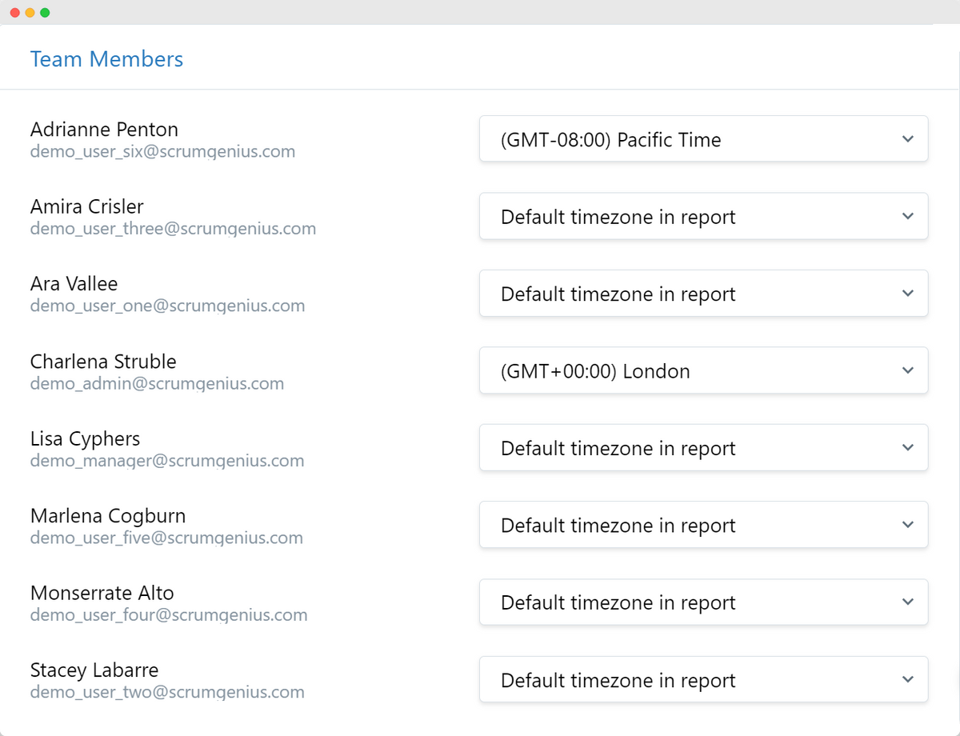Open Charlena Struble's London timezone dropdown
The width and height of the screenshot is (960, 736).
703,371
